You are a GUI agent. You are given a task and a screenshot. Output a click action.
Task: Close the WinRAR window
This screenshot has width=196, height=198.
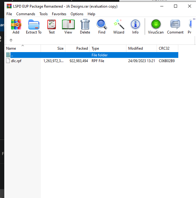(189, 6)
